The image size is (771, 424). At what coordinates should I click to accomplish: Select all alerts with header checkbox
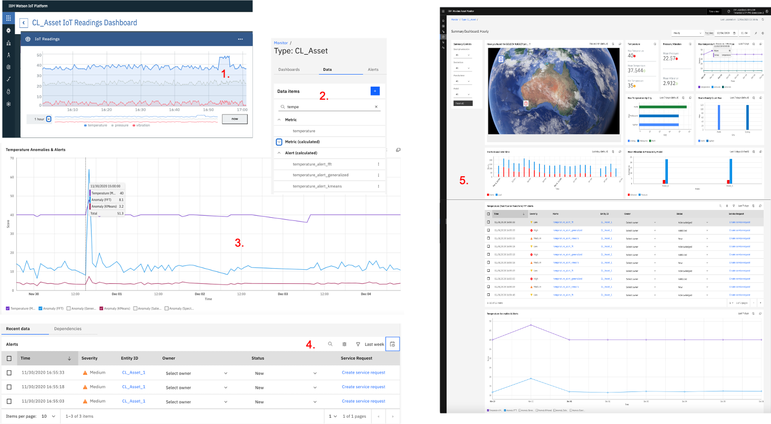click(x=8, y=358)
